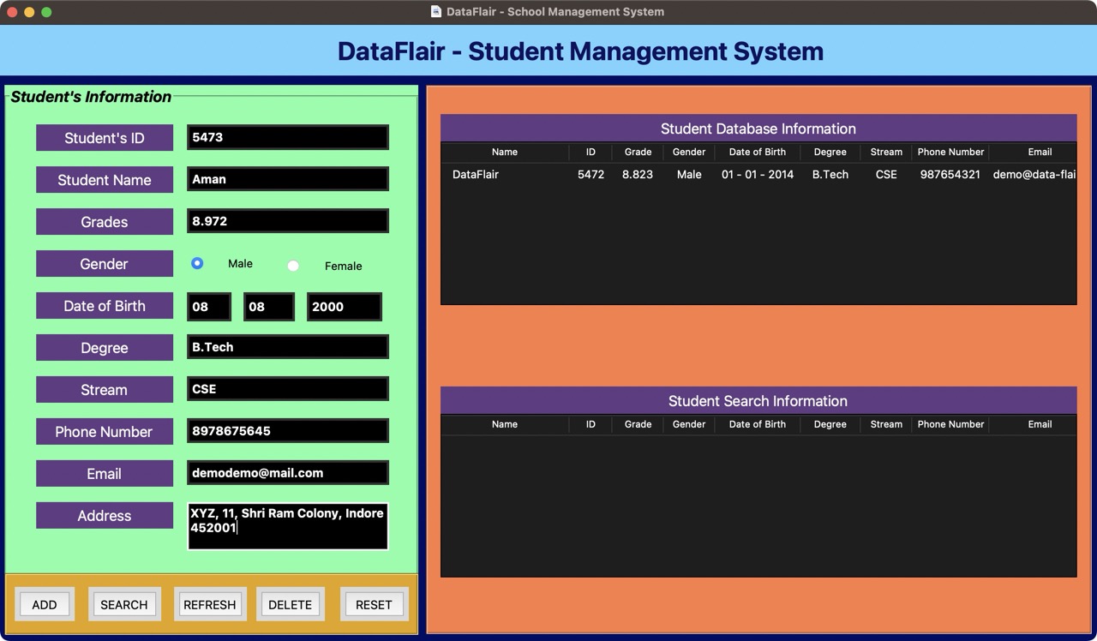Click the purple Student Name label
This screenshot has height=641, width=1097.
point(105,179)
